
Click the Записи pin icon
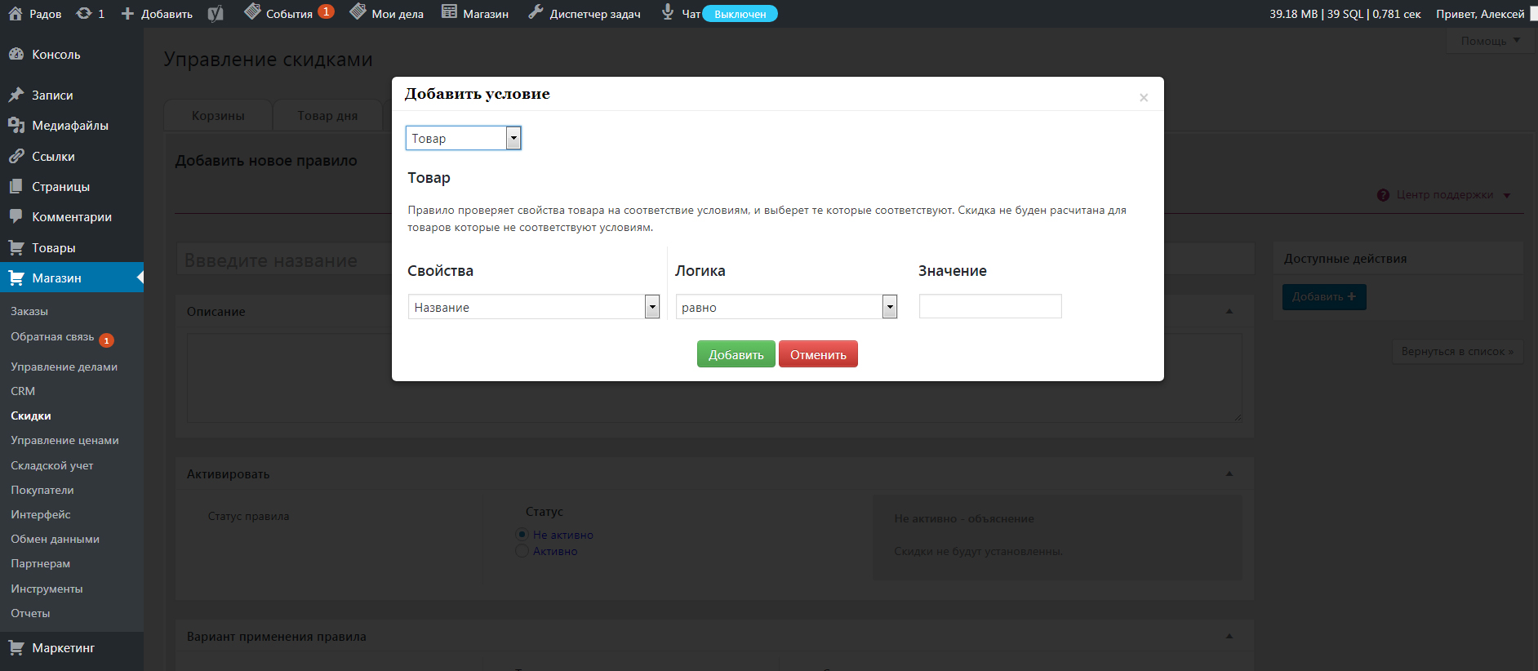coord(16,95)
